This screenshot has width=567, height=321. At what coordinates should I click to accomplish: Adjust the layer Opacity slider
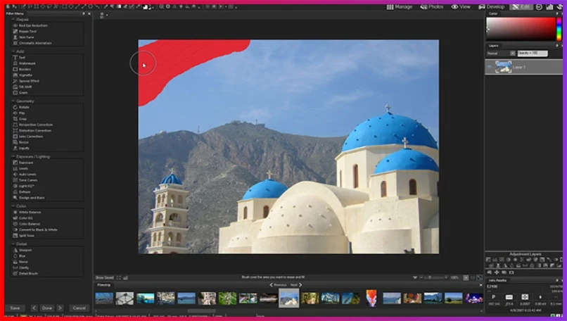(533, 53)
